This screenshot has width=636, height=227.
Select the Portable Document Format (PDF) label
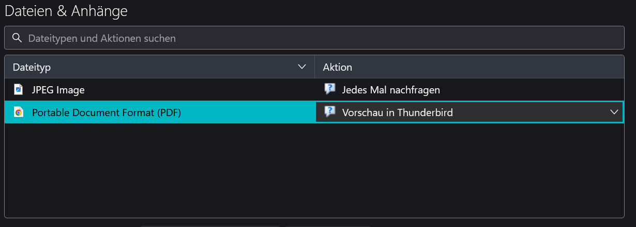tap(107, 112)
